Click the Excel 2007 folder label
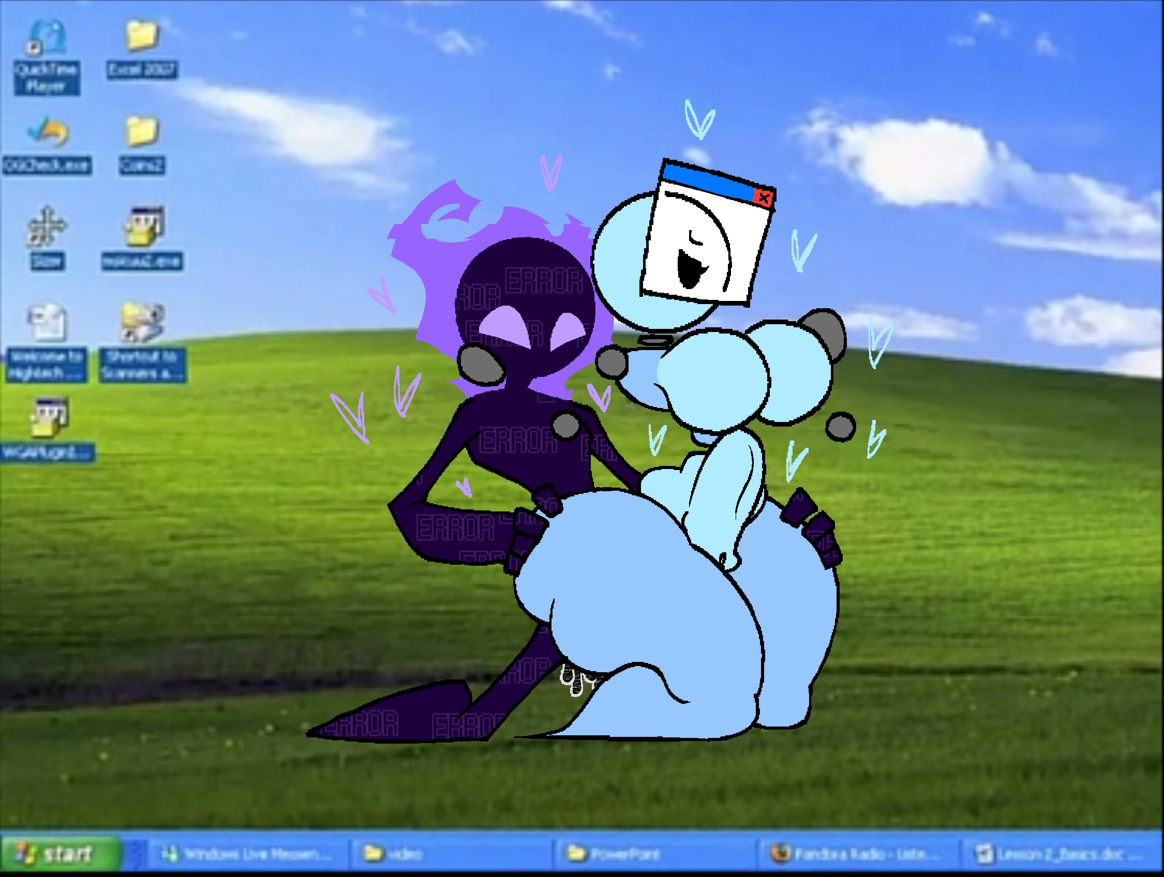 142,69
